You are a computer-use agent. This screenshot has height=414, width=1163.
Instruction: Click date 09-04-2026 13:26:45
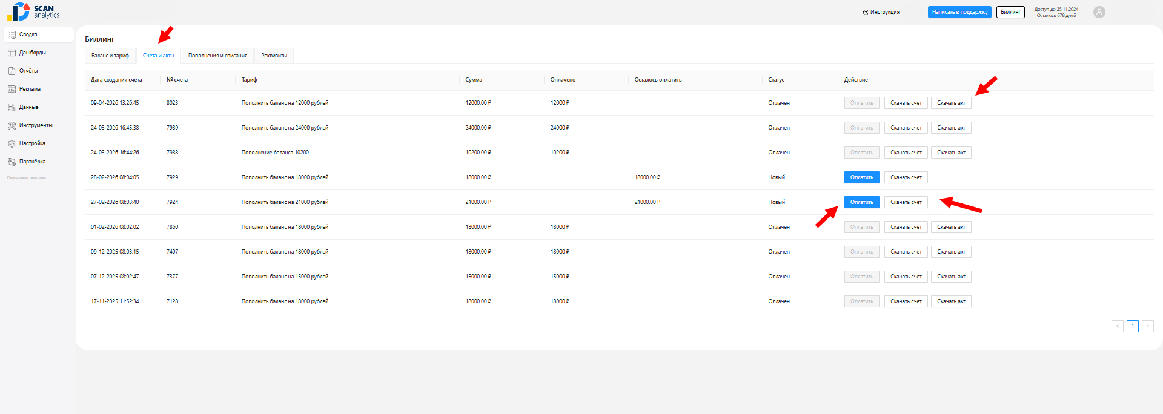[x=115, y=103]
